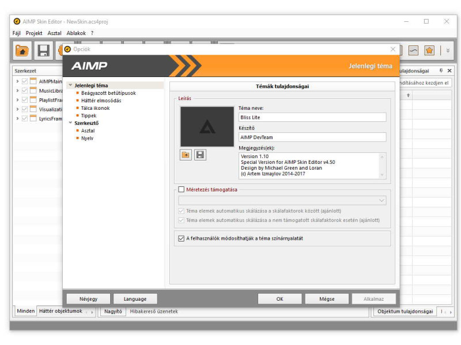Open the Asztal menu
The width and height of the screenshot is (461, 345).
coord(54,33)
